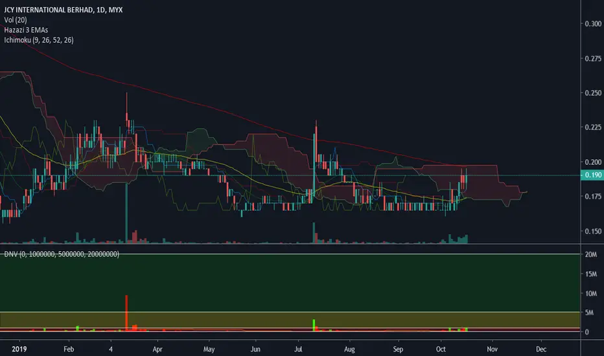Click the Jul label on time axis
Screen dimensions: 604x356
tap(298, 349)
